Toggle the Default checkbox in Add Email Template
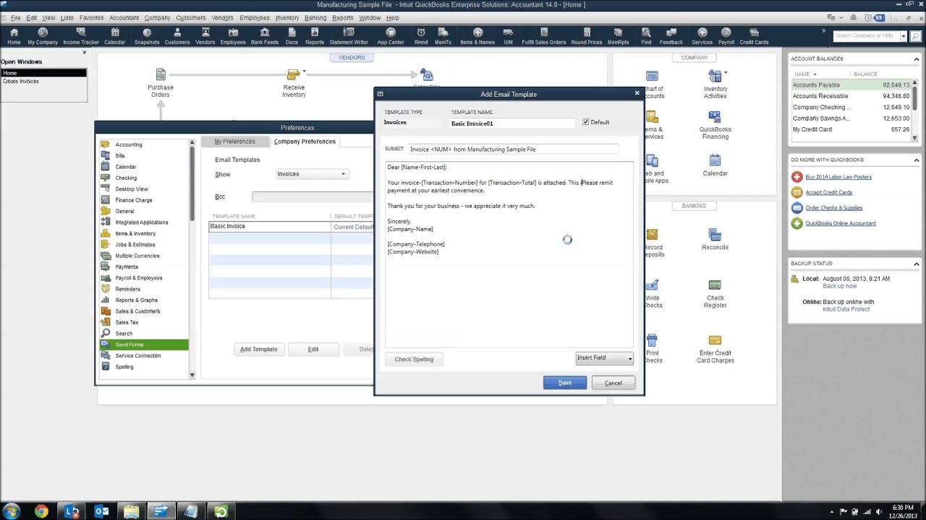The height and width of the screenshot is (520, 926). [x=585, y=122]
